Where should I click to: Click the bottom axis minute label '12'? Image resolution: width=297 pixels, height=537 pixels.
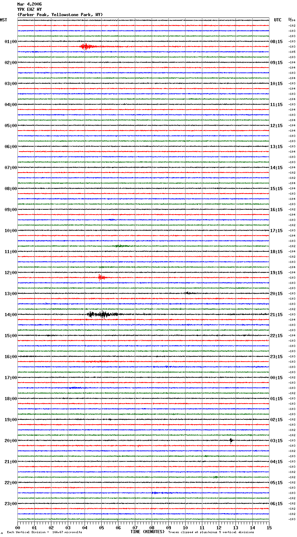click(x=219, y=528)
